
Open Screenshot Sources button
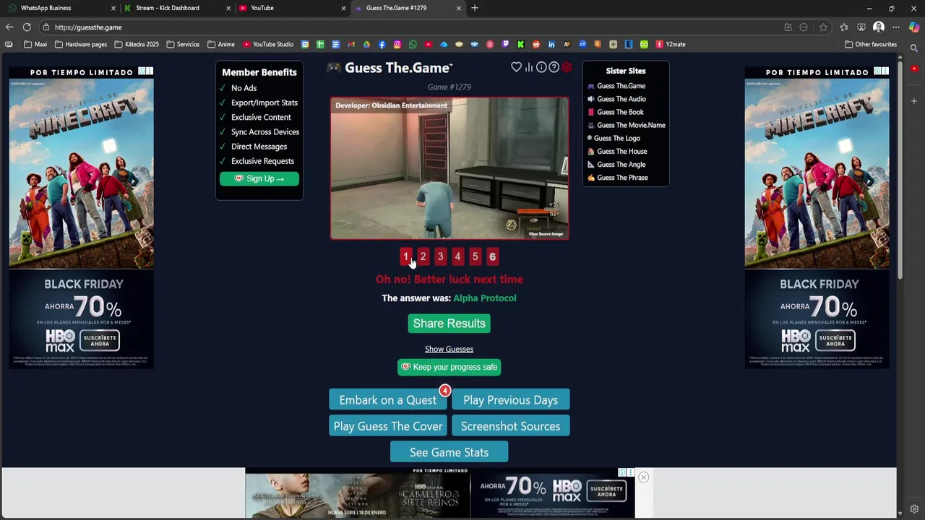(x=510, y=426)
